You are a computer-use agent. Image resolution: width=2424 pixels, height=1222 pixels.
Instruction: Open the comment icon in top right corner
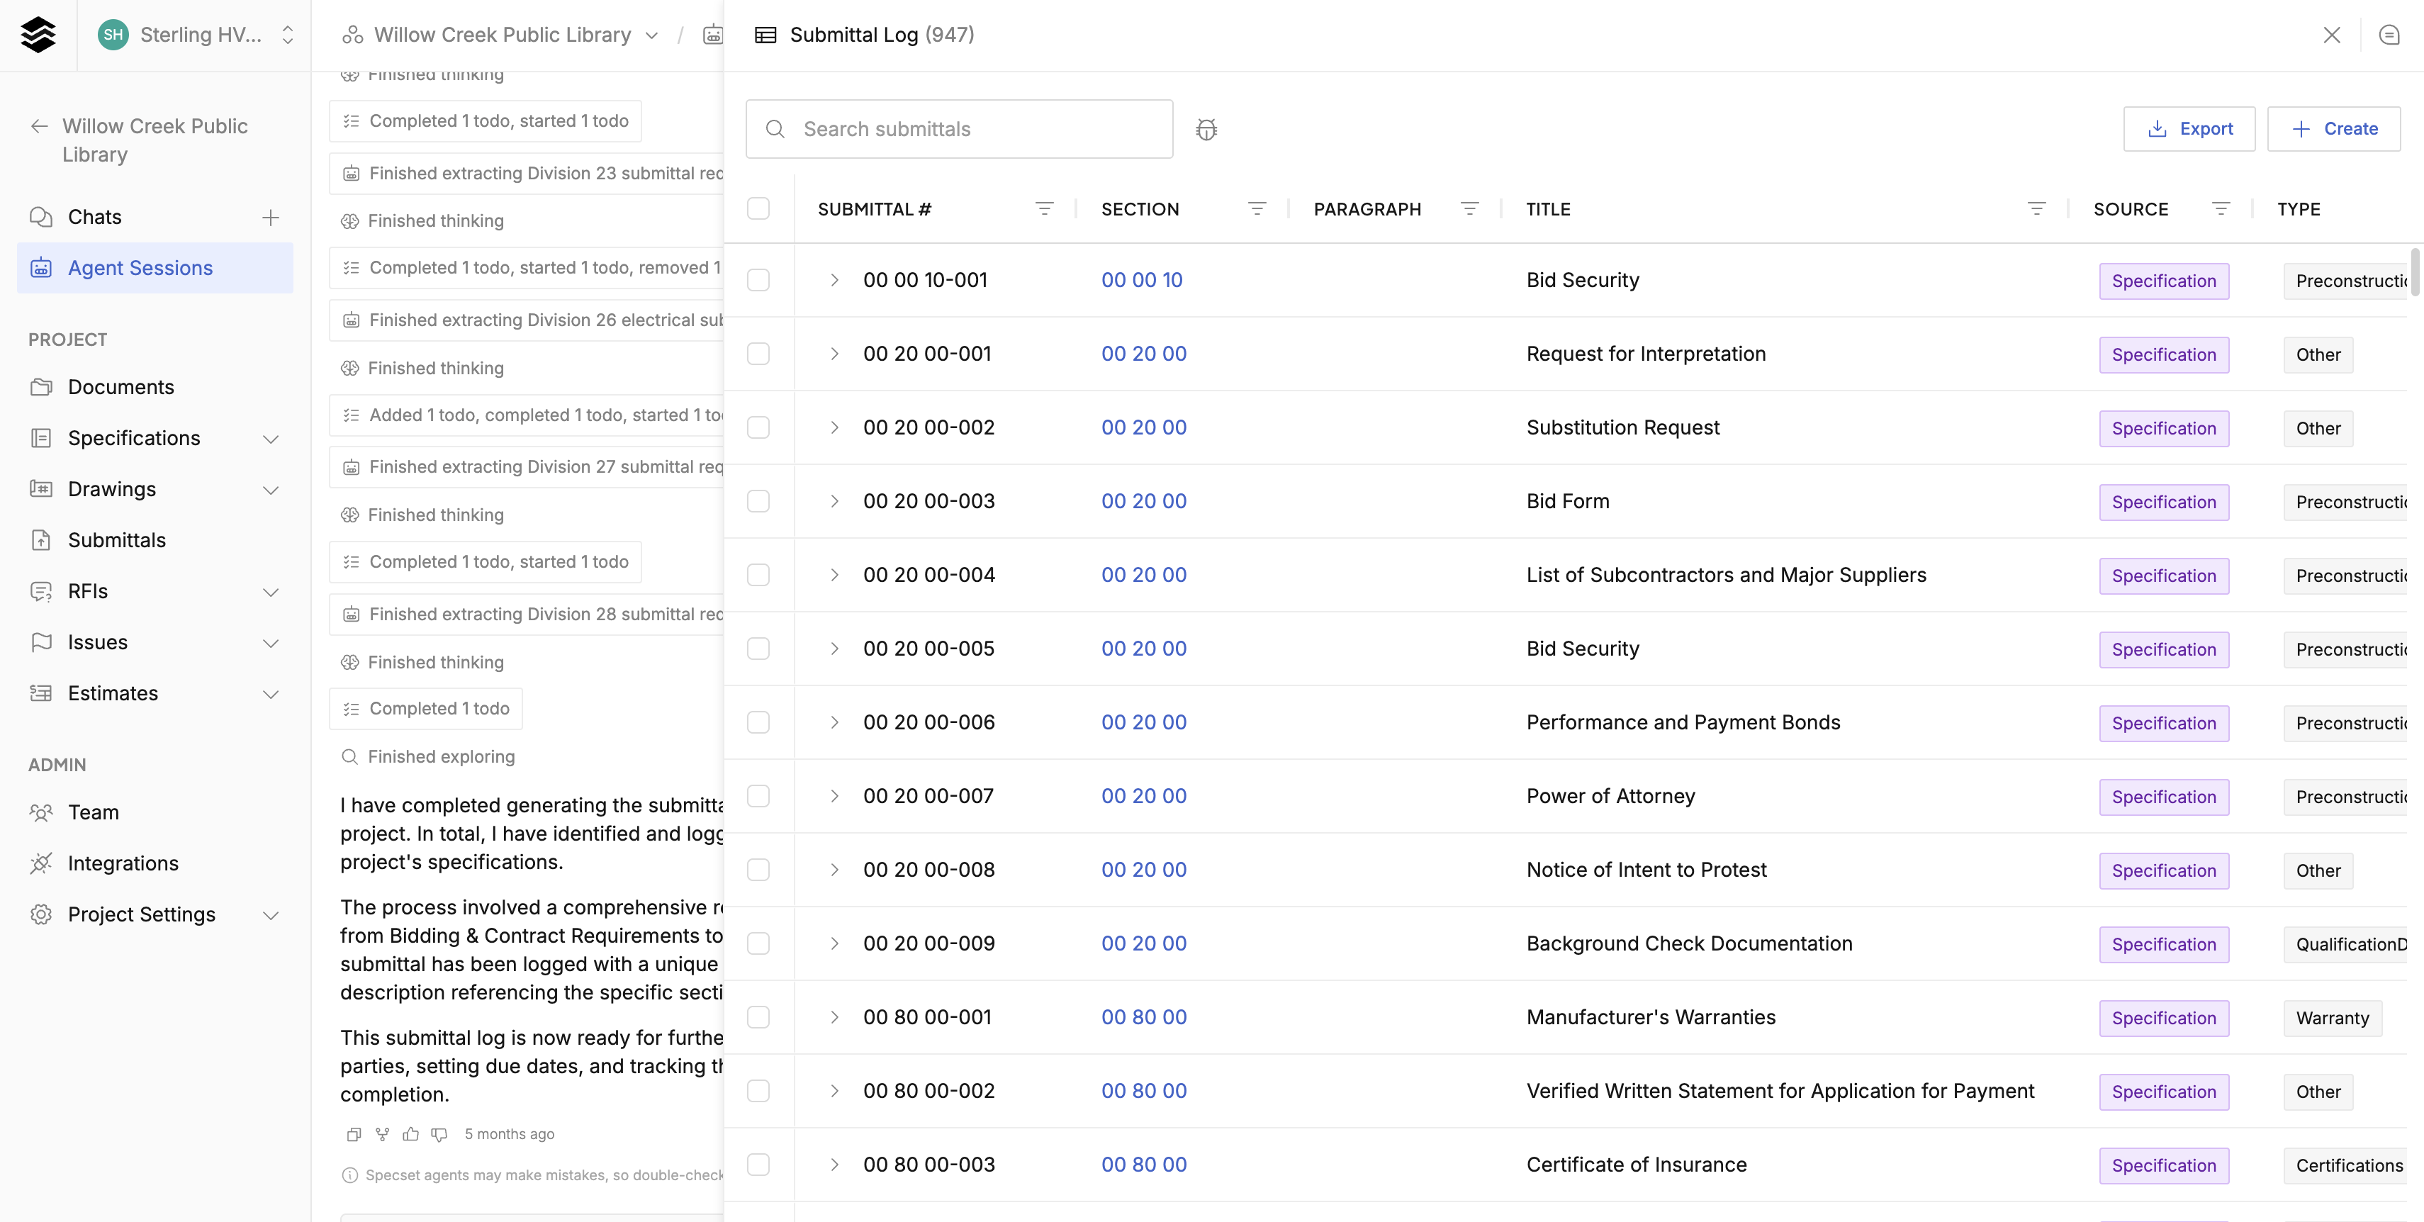(x=2389, y=35)
